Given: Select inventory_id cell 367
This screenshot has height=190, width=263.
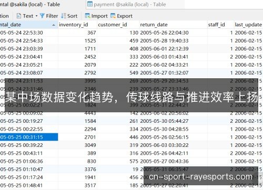Looking at the screenshot, I should click(x=77, y=33).
